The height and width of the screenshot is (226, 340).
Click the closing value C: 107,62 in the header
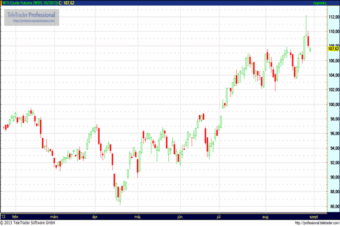pos(68,3)
